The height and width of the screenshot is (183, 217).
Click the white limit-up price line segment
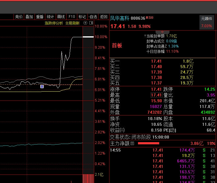[x=88, y=37]
